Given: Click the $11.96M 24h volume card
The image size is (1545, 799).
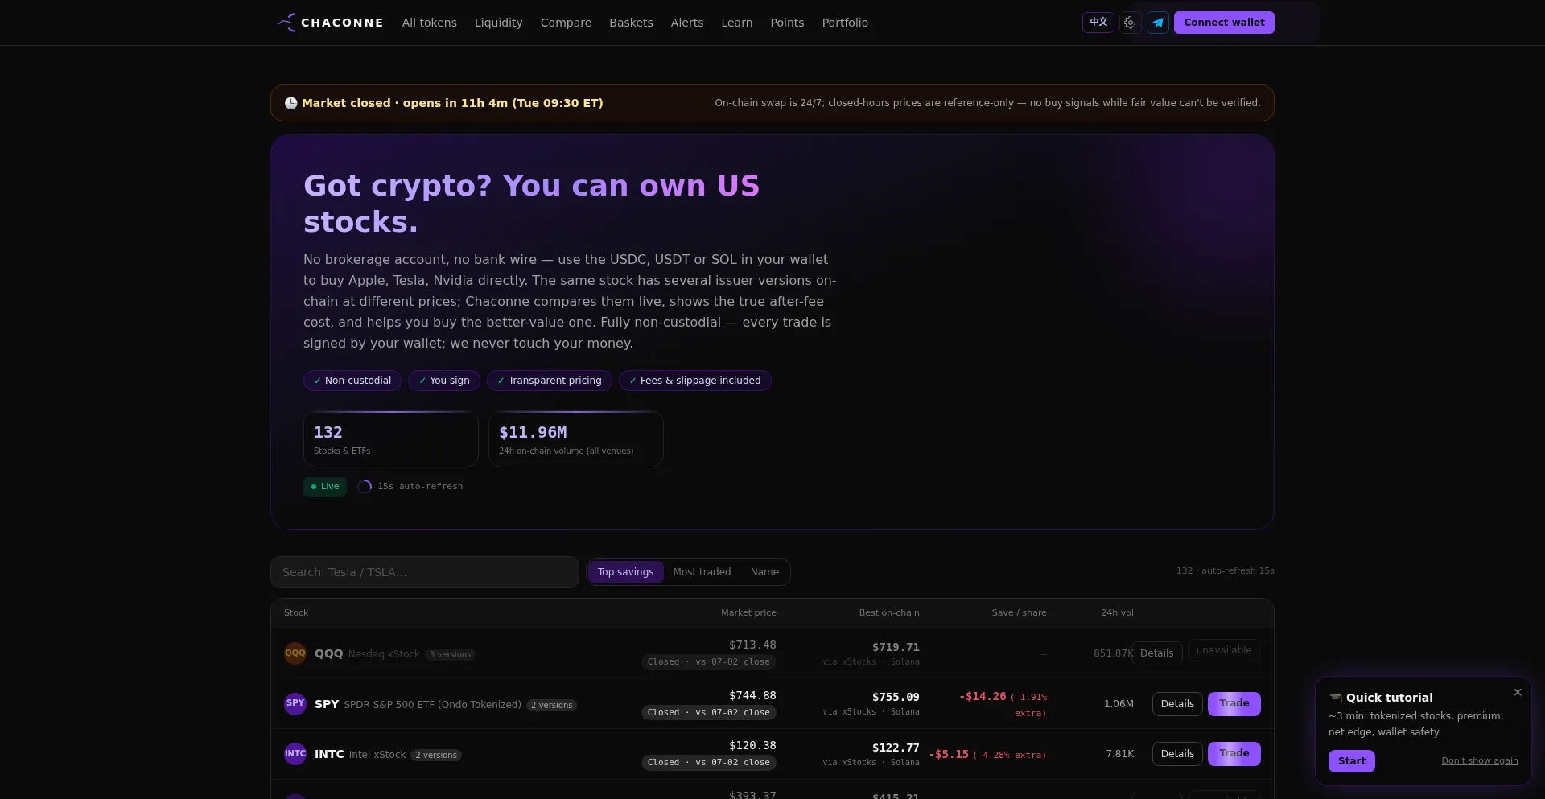Looking at the screenshot, I should [x=576, y=439].
